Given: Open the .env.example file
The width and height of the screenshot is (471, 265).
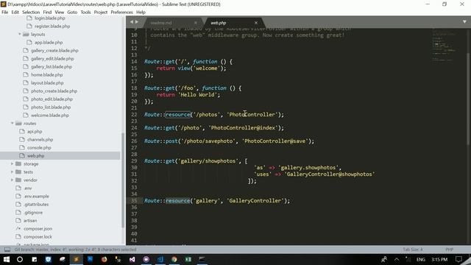Looking at the screenshot, I should point(36,197).
